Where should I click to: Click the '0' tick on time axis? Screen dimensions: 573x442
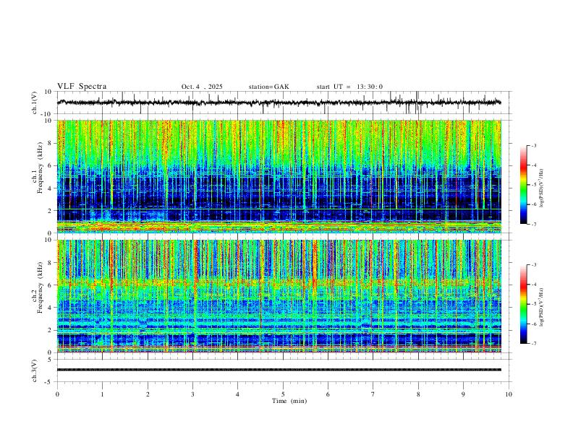point(57,394)
